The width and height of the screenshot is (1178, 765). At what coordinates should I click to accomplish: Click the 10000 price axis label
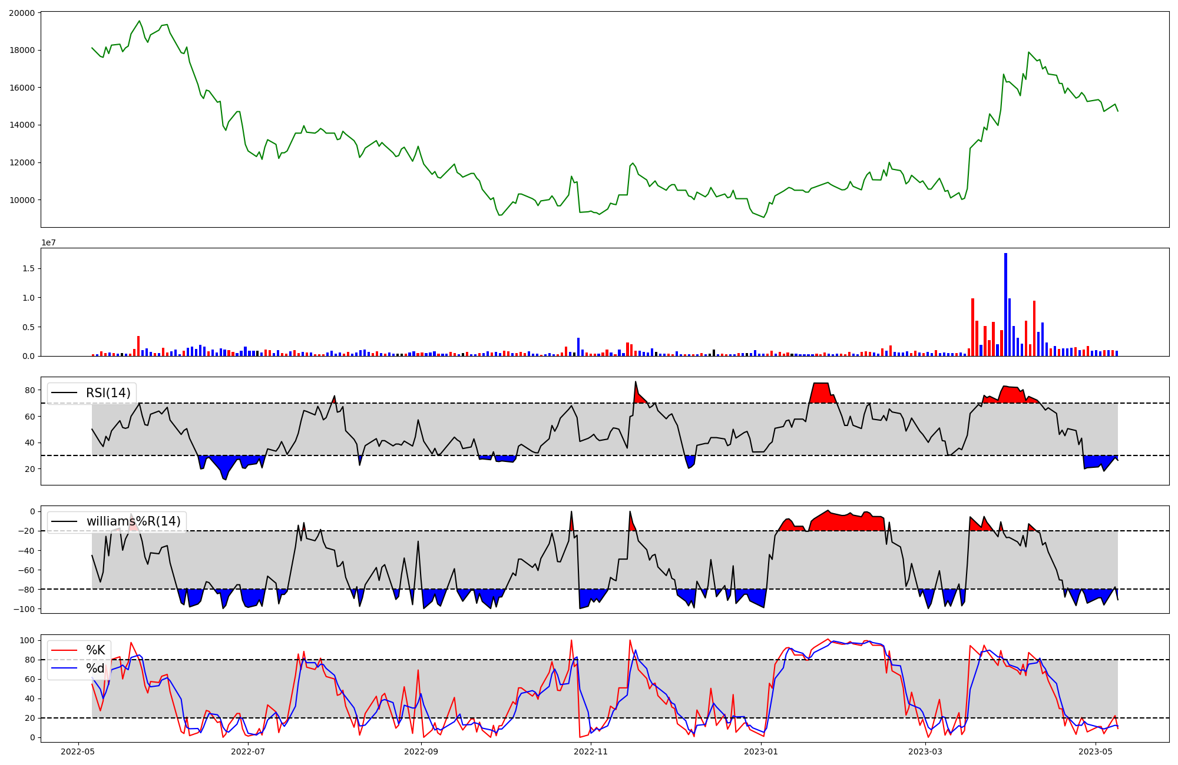[x=21, y=200]
